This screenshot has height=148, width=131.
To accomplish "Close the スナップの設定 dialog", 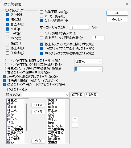I will point(127,4).
